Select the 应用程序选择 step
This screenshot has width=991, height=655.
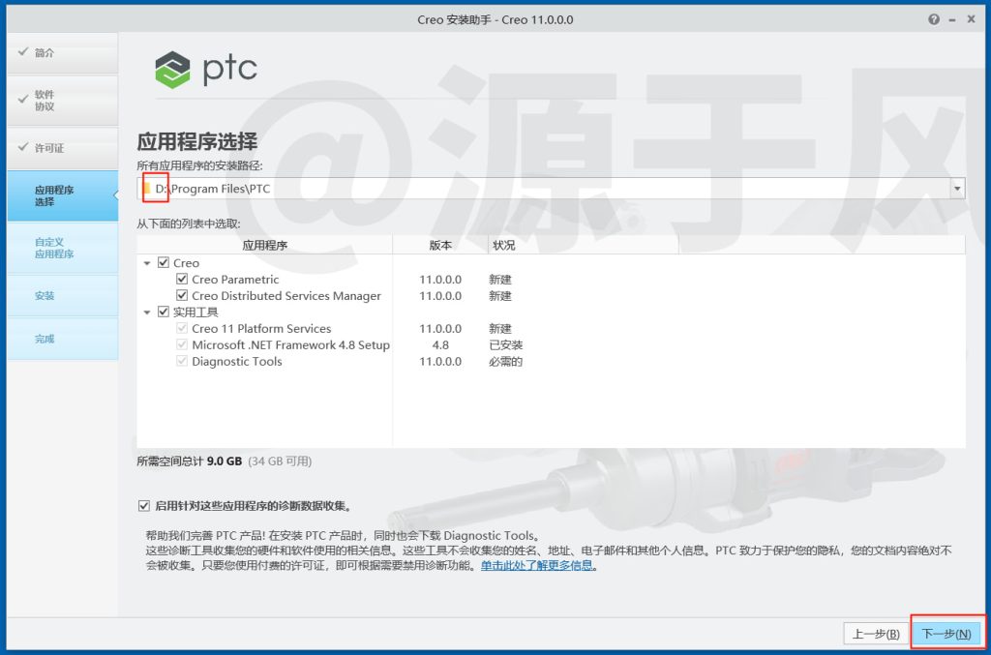(x=63, y=195)
